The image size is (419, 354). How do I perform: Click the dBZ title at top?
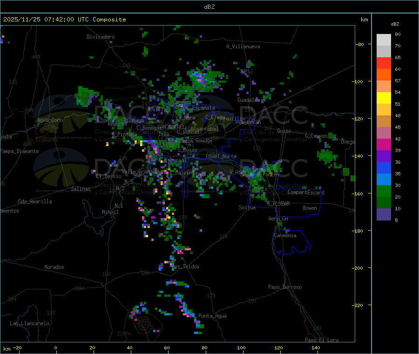(209, 7)
